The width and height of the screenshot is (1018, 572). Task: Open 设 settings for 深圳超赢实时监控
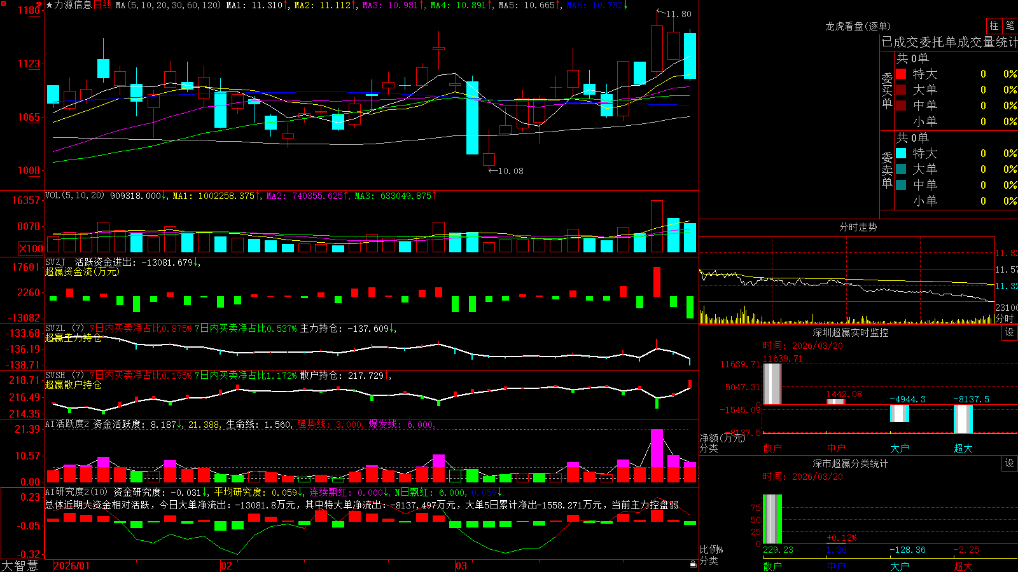(1010, 332)
